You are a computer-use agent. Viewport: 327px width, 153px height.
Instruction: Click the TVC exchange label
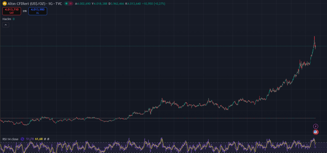(58, 4)
